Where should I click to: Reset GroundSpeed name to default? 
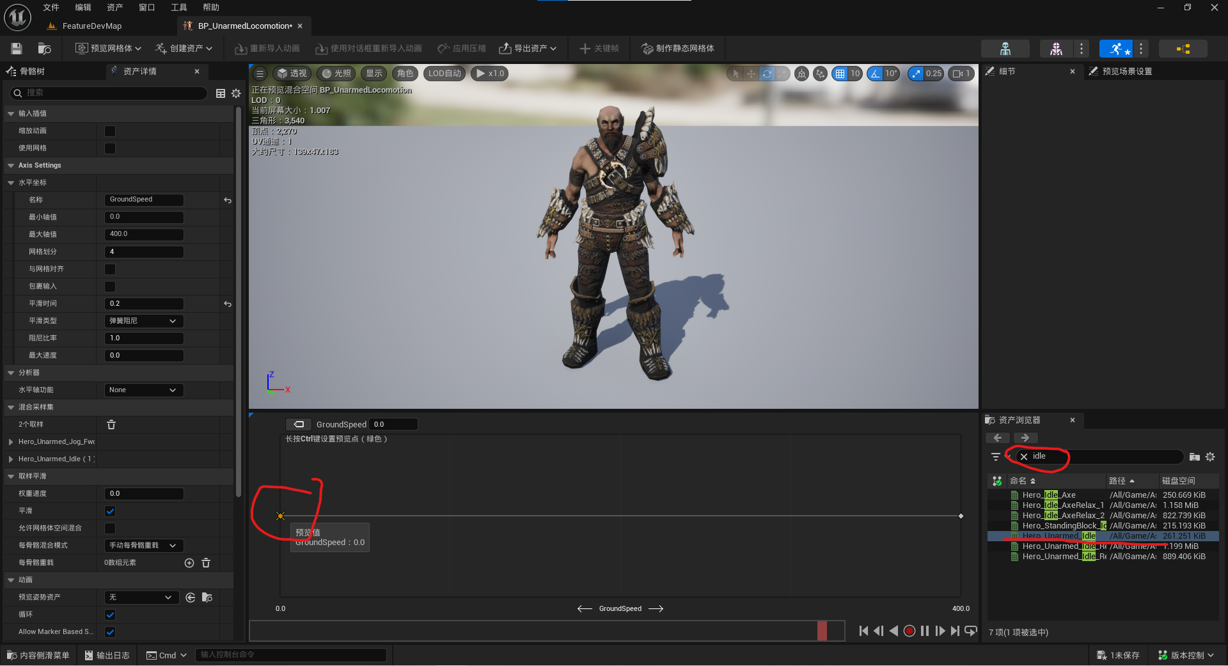coord(228,200)
